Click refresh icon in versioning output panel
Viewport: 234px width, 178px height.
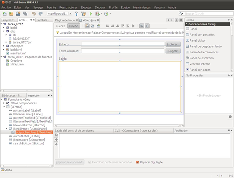56,135
